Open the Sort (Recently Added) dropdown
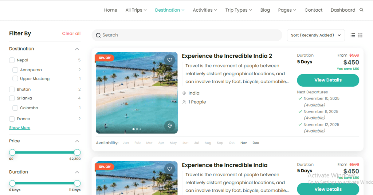This screenshot has height=195, width=373. 315,35
